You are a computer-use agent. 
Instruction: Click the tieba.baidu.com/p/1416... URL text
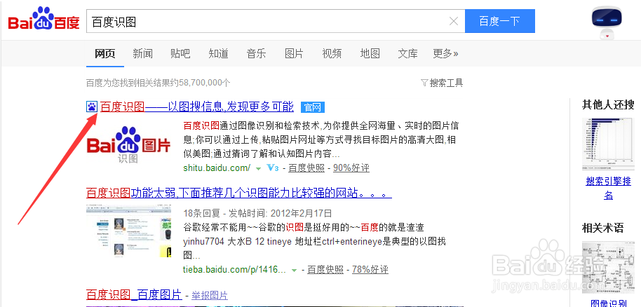coord(235,270)
